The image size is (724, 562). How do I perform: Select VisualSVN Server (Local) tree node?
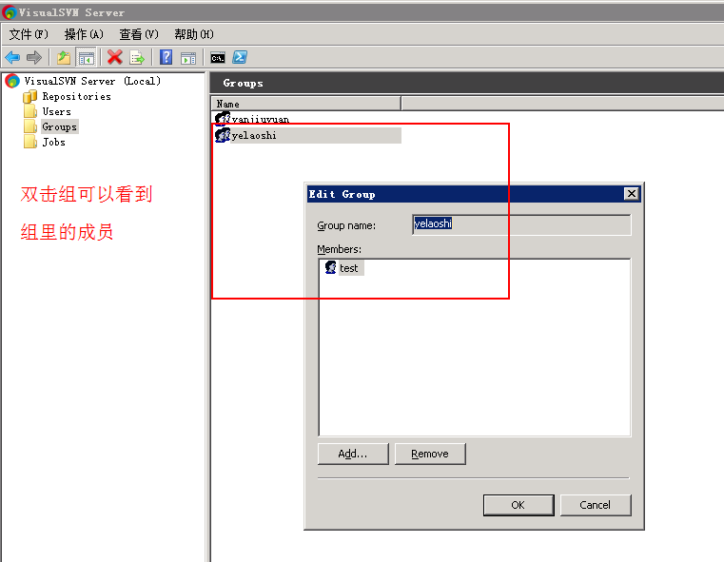click(92, 81)
